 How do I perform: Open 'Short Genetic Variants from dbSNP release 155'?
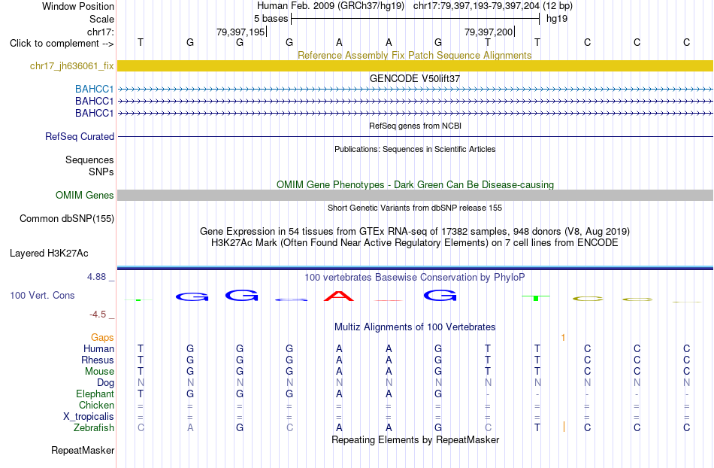pyautogui.click(x=415, y=208)
